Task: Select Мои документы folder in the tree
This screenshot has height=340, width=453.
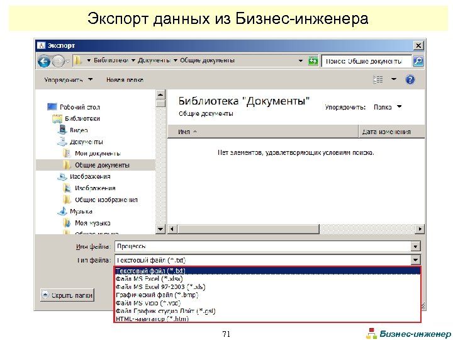Action: (98, 154)
